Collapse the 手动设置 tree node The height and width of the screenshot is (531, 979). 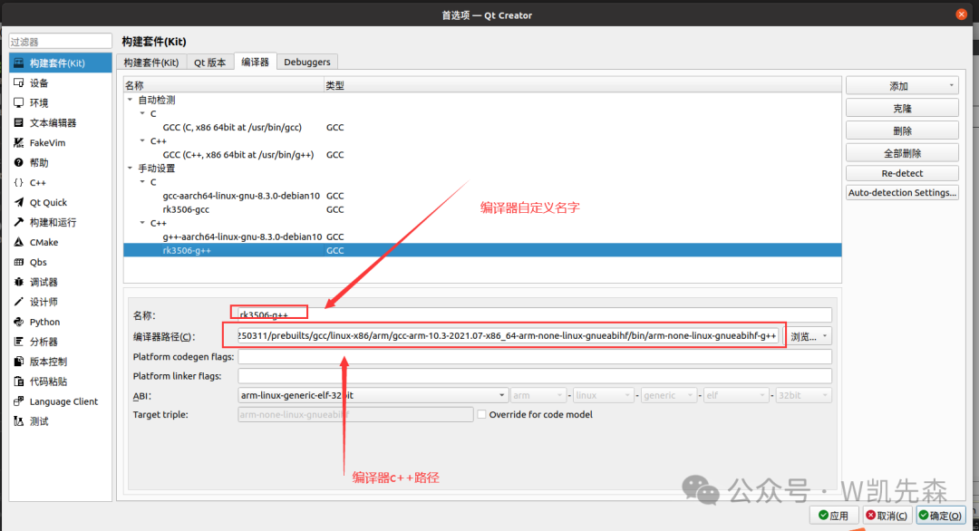click(130, 169)
